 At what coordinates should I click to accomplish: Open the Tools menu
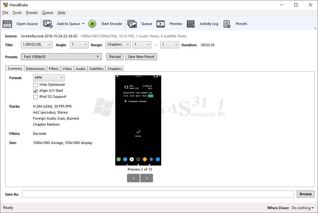(17, 13)
